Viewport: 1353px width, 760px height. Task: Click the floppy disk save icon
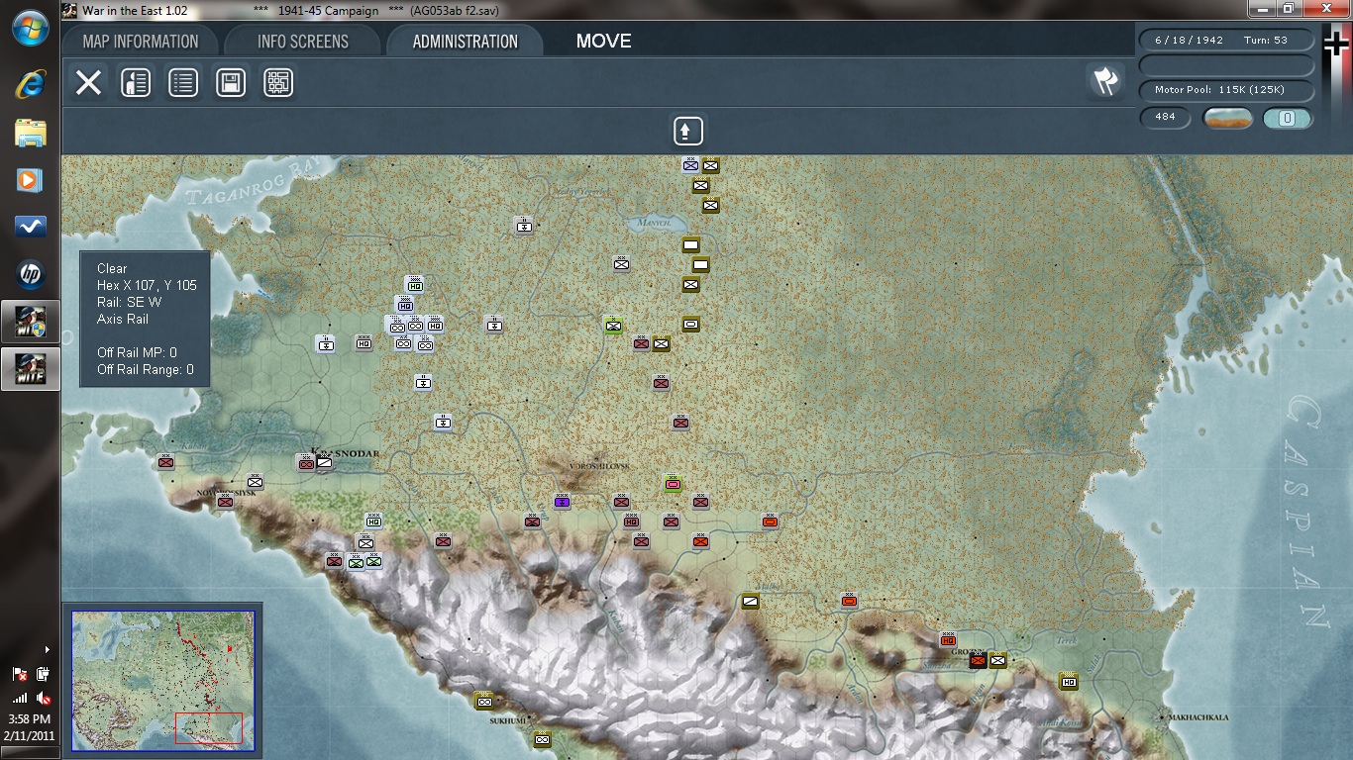pyautogui.click(x=231, y=82)
